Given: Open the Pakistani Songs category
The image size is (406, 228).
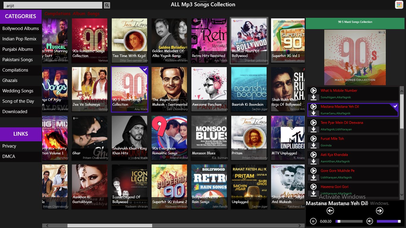Looking at the screenshot, I should pyautogui.click(x=21, y=60).
